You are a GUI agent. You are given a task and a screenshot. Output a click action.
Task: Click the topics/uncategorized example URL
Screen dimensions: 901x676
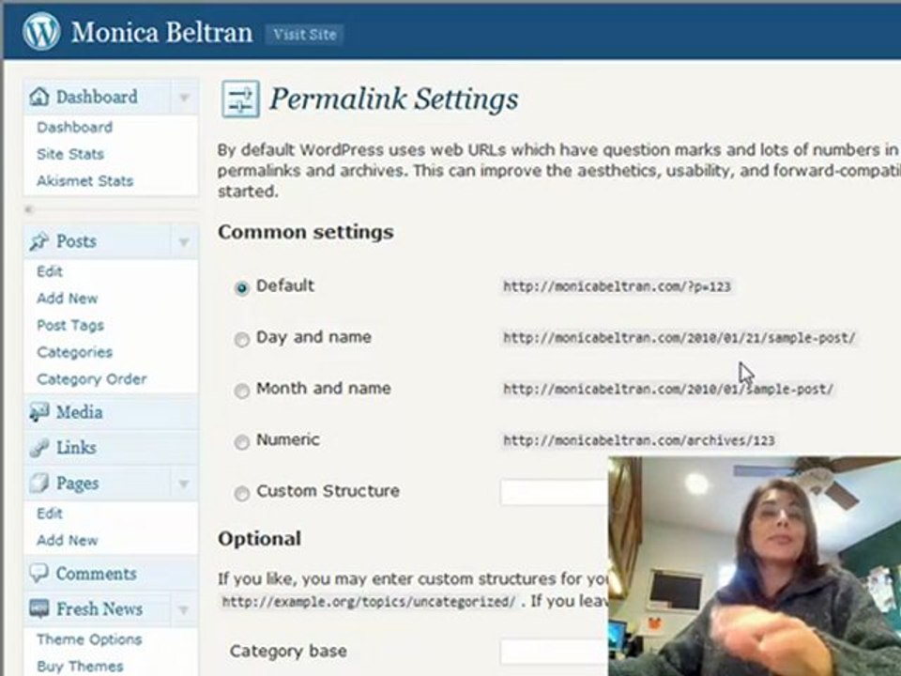click(x=369, y=602)
